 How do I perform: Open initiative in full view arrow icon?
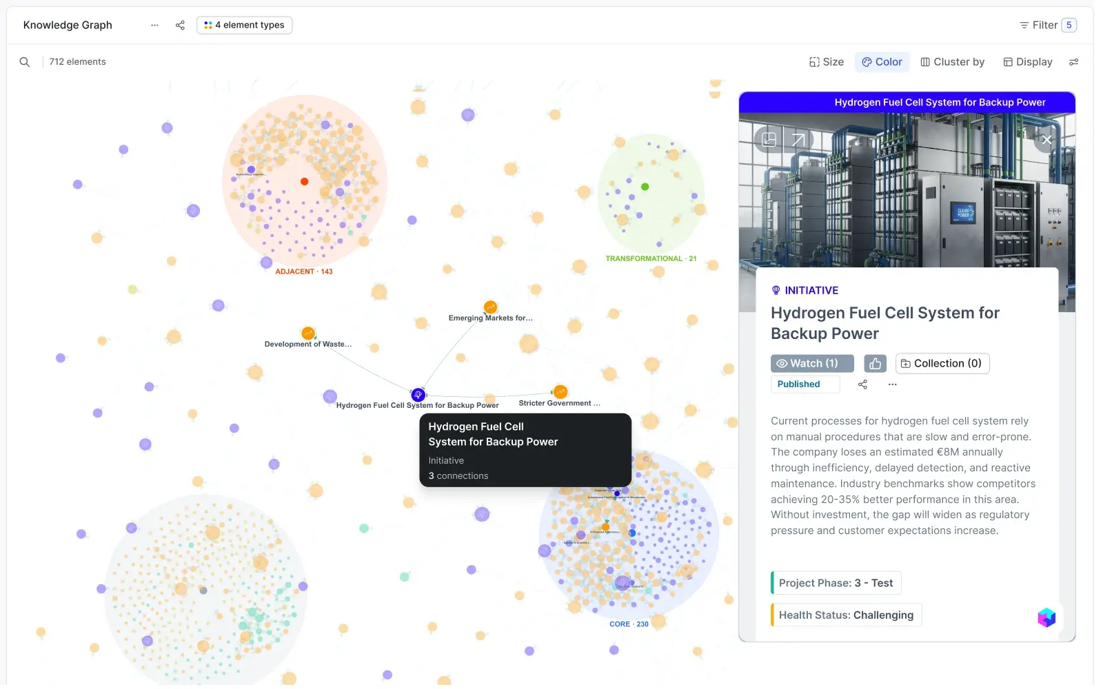(798, 140)
